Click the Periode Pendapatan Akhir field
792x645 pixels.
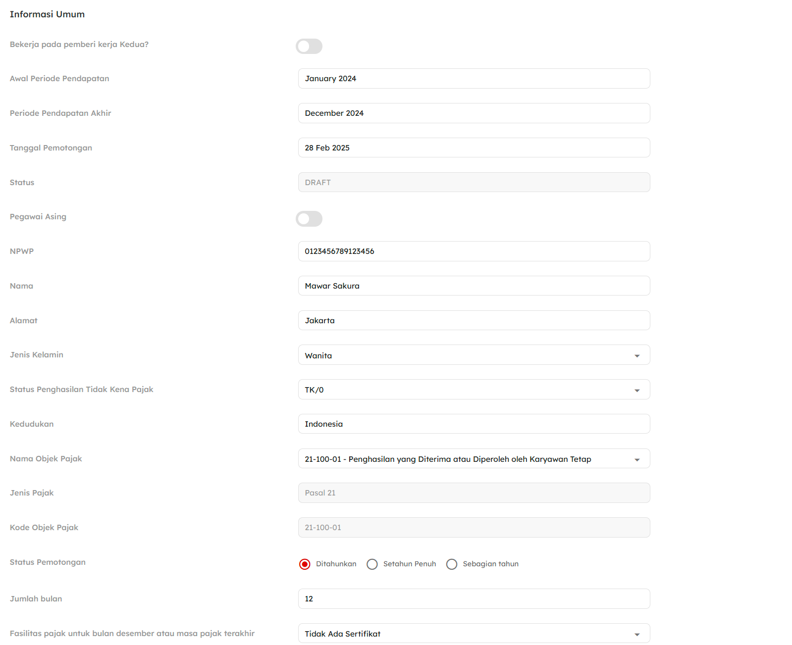point(474,113)
